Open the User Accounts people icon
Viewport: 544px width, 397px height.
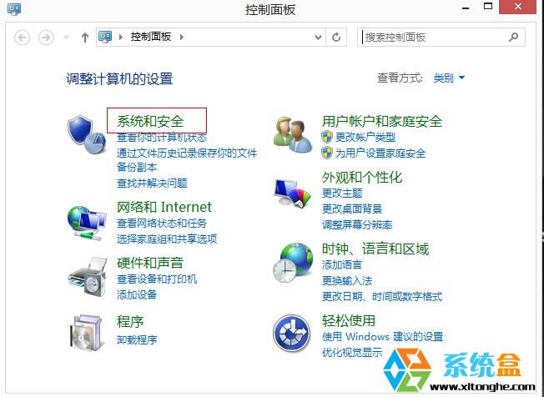[x=293, y=135]
